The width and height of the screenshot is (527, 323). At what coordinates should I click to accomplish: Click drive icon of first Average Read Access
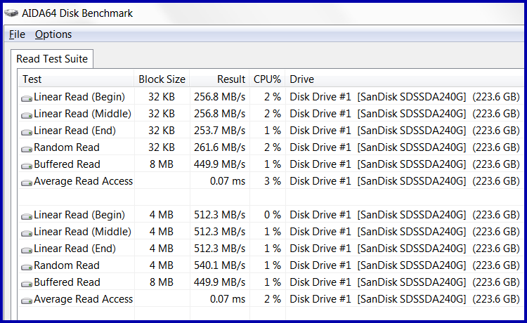(x=27, y=183)
